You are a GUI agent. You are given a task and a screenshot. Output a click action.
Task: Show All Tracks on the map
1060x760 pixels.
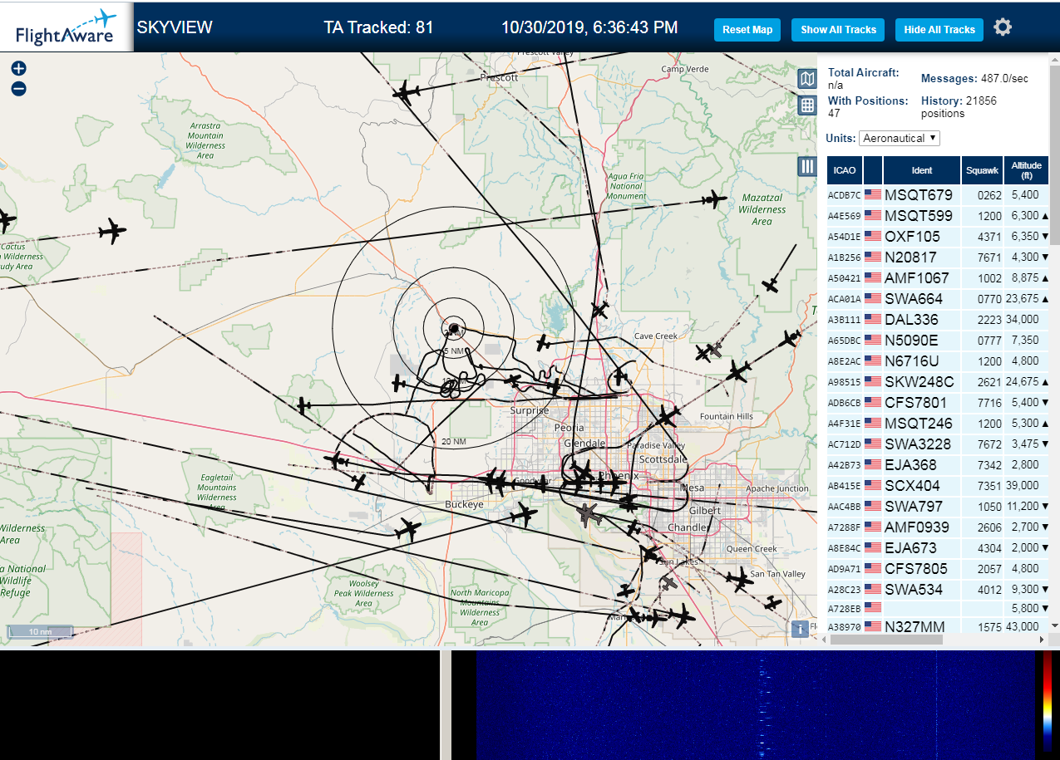(x=838, y=30)
